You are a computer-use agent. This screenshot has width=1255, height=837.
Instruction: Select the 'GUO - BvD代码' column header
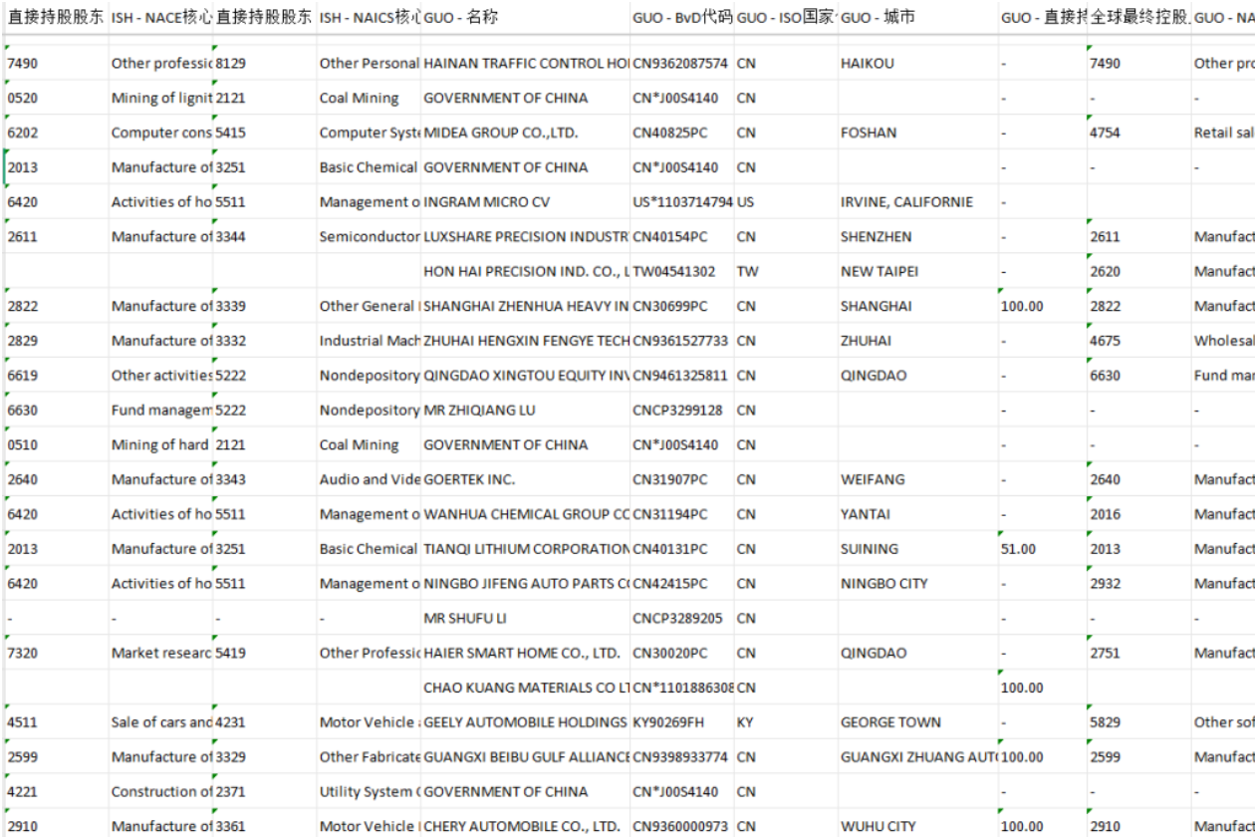click(682, 18)
